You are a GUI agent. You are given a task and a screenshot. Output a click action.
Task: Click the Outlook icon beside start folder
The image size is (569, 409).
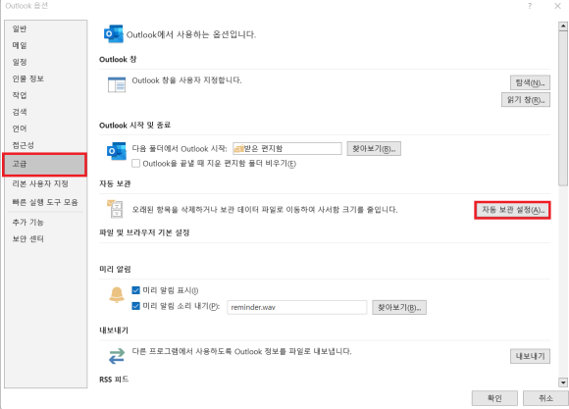pos(116,151)
